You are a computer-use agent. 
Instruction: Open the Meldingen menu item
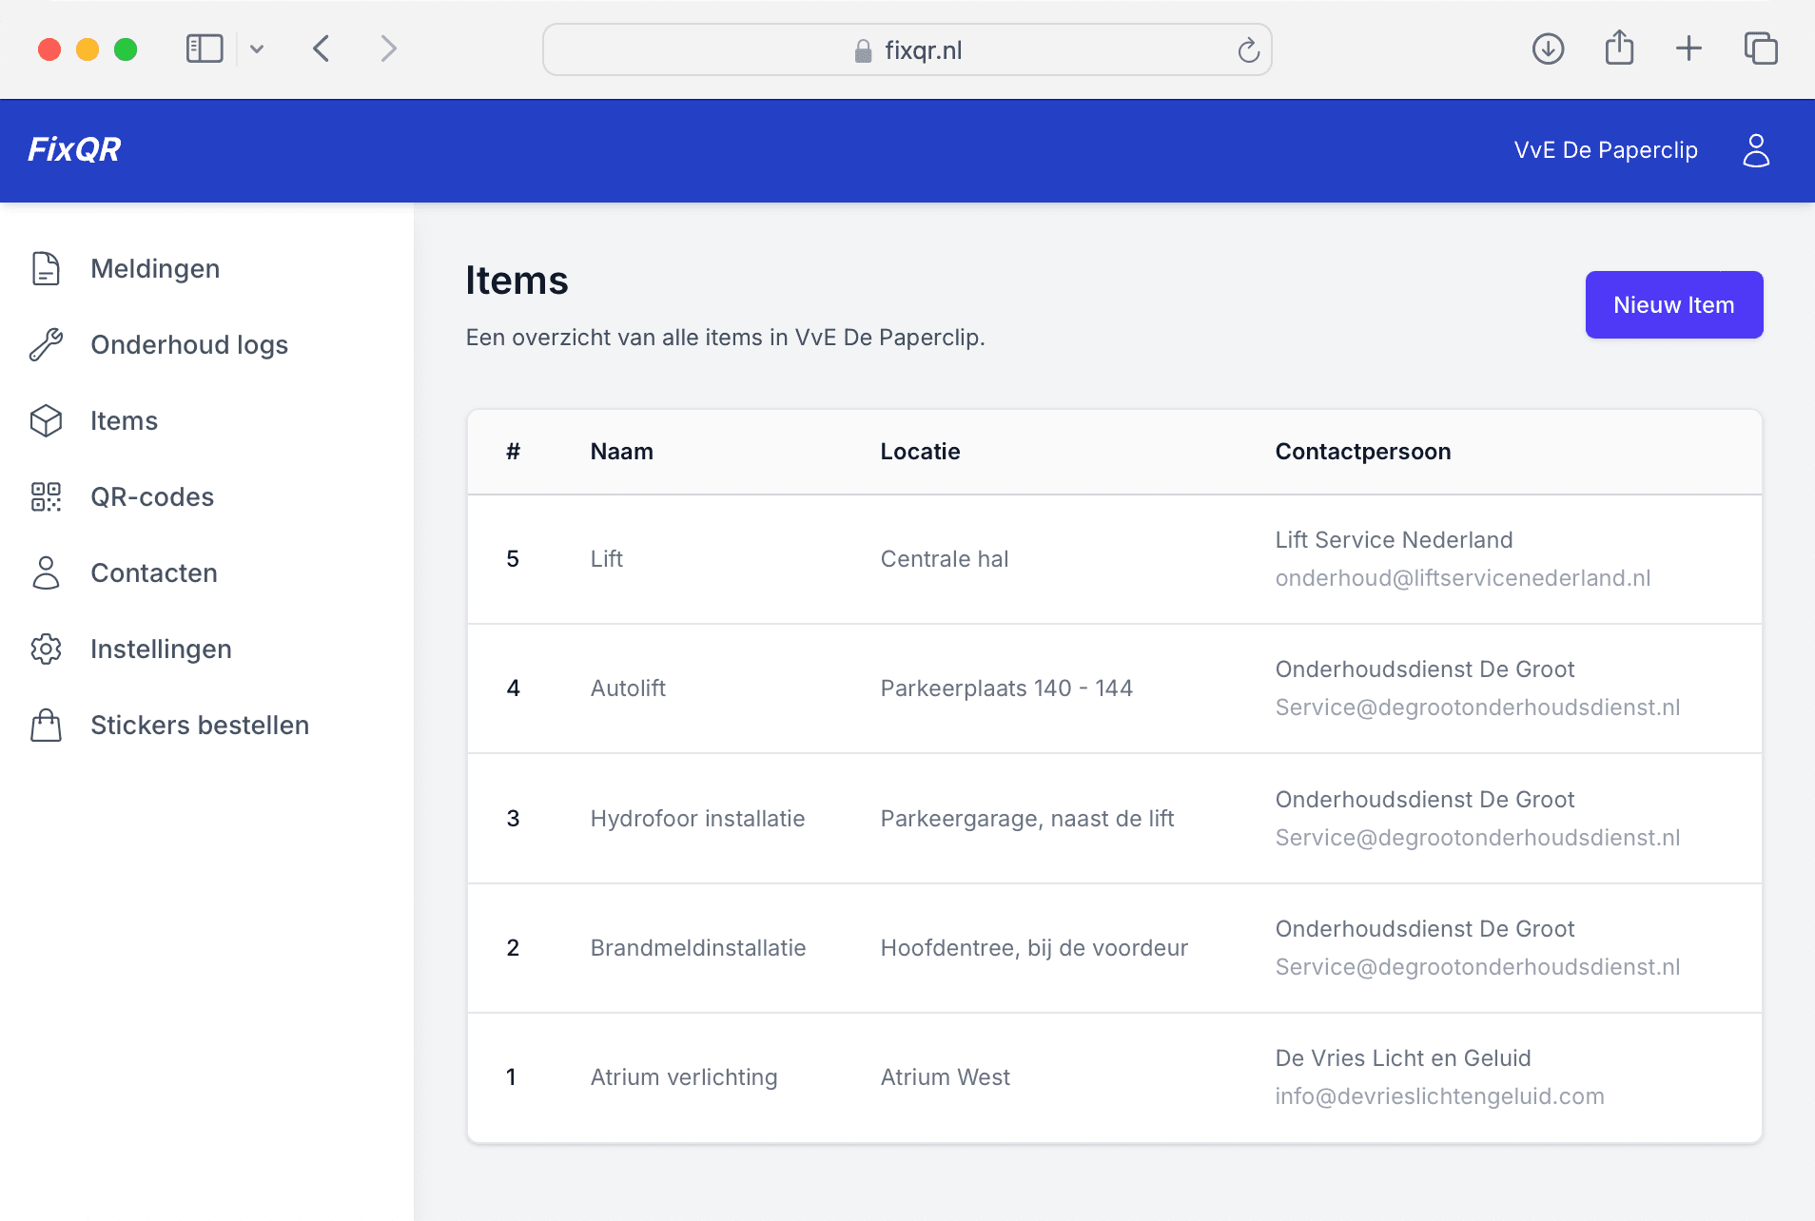(155, 269)
